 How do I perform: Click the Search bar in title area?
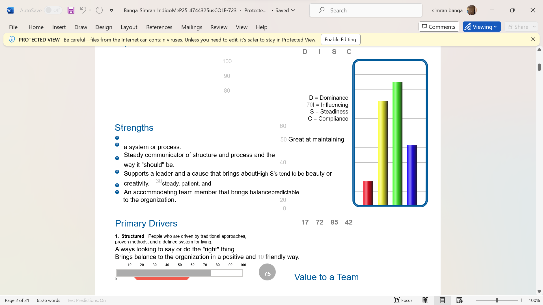[366, 10]
